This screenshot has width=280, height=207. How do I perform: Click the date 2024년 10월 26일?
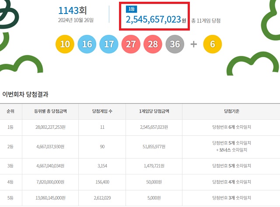76,20
